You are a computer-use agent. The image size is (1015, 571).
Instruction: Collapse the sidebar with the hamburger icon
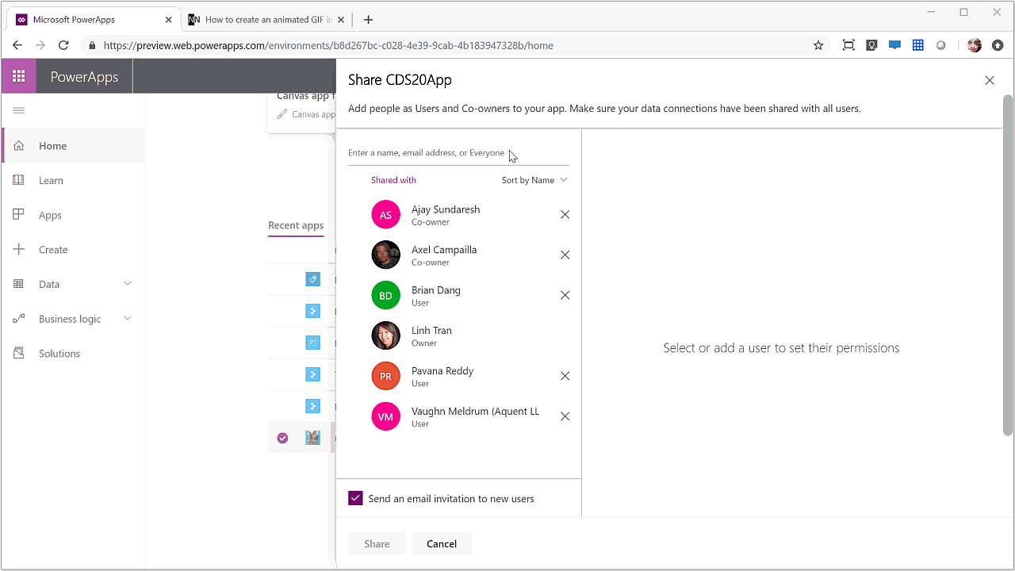pos(17,110)
